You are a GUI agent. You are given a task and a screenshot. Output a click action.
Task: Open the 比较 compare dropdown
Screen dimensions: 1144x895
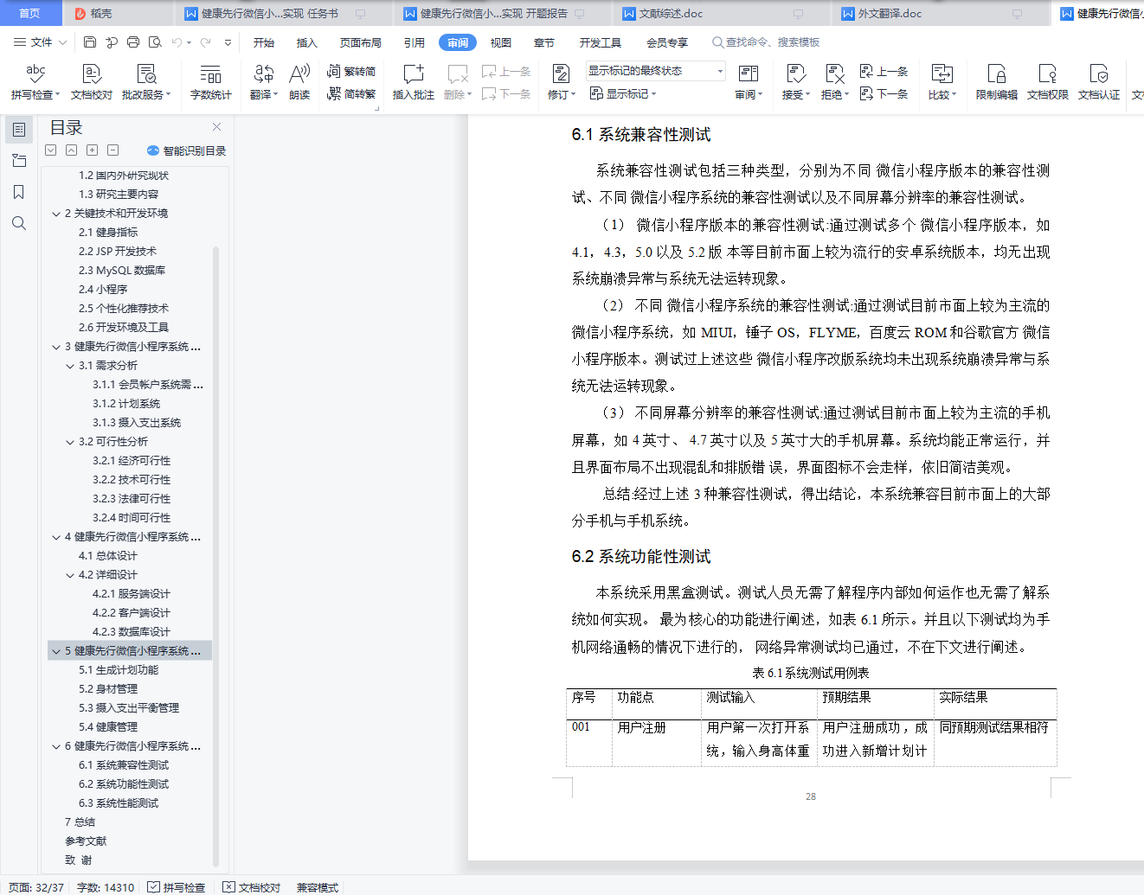click(942, 82)
